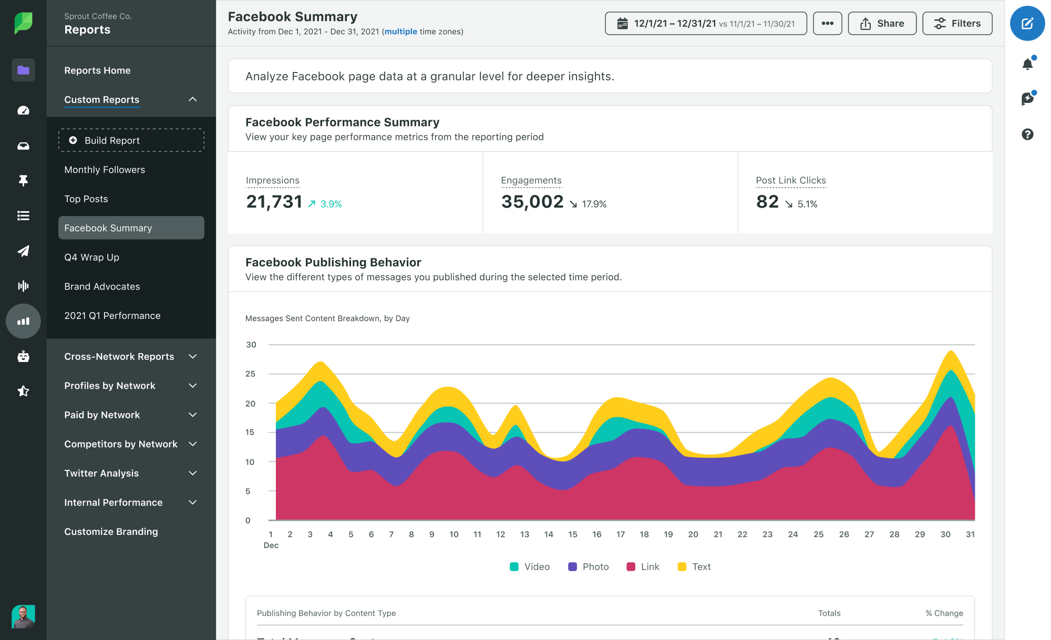Click the Share button

pyautogui.click(x=881, y=23)
